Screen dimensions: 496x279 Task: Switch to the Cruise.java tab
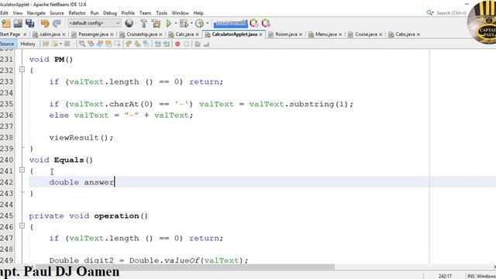coord(366,34)
